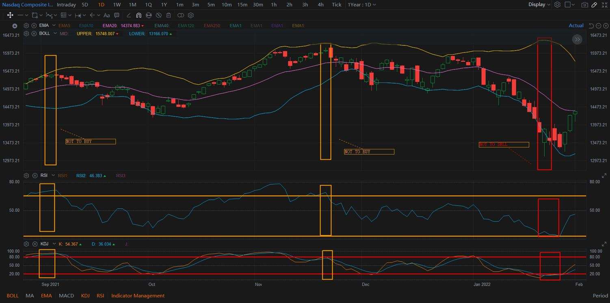Click the trash delete drawings icon
The width and height of the screenshot is (610, 303).
click(169, 15)
